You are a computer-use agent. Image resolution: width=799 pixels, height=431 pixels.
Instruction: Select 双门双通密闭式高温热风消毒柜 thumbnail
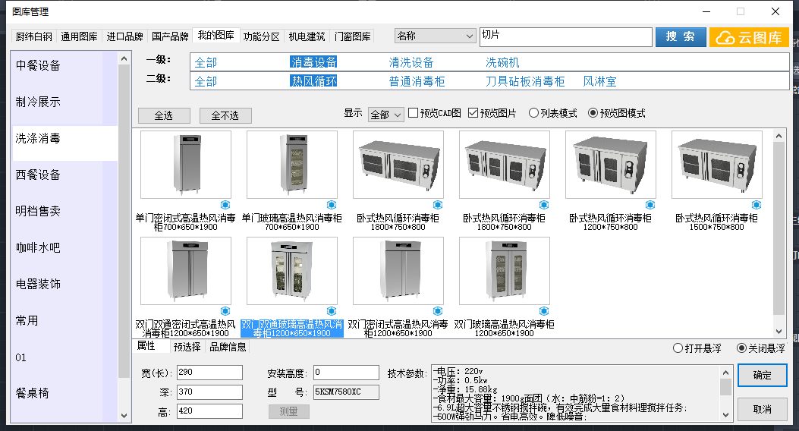[185, 271]
